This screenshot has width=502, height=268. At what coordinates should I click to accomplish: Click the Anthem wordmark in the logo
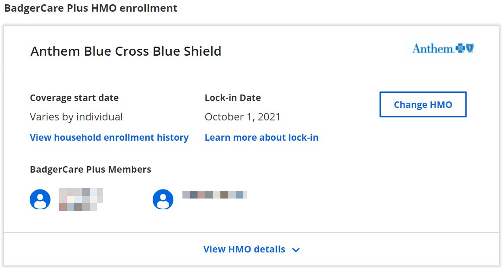432,48
